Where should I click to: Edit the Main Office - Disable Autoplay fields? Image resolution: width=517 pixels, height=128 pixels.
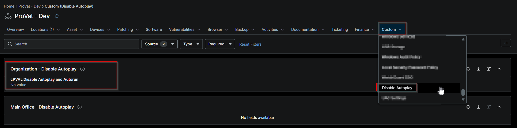pos(489,107)
